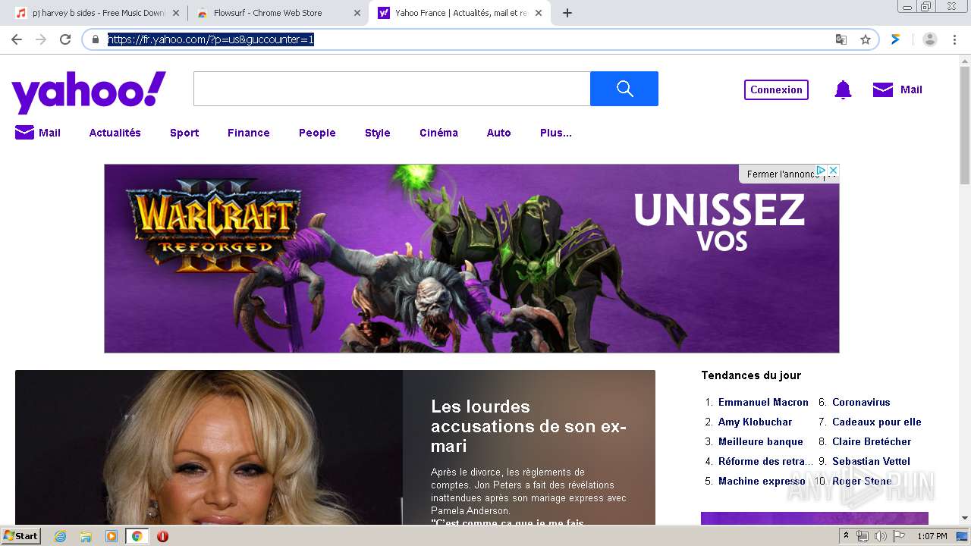Open a new tab with plus button
Screen dimensions: 971x546
point(567,13)
